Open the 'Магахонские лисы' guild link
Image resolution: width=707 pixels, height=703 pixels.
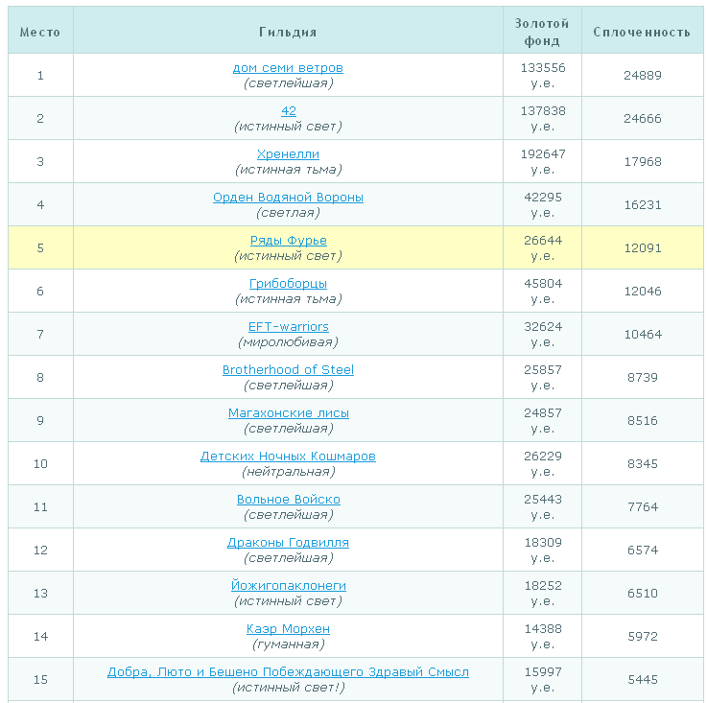288,413
